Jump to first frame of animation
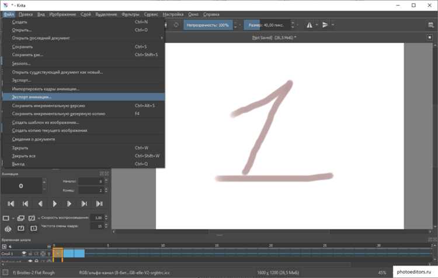Screen dimensions: 438x278 pos(11,204)
